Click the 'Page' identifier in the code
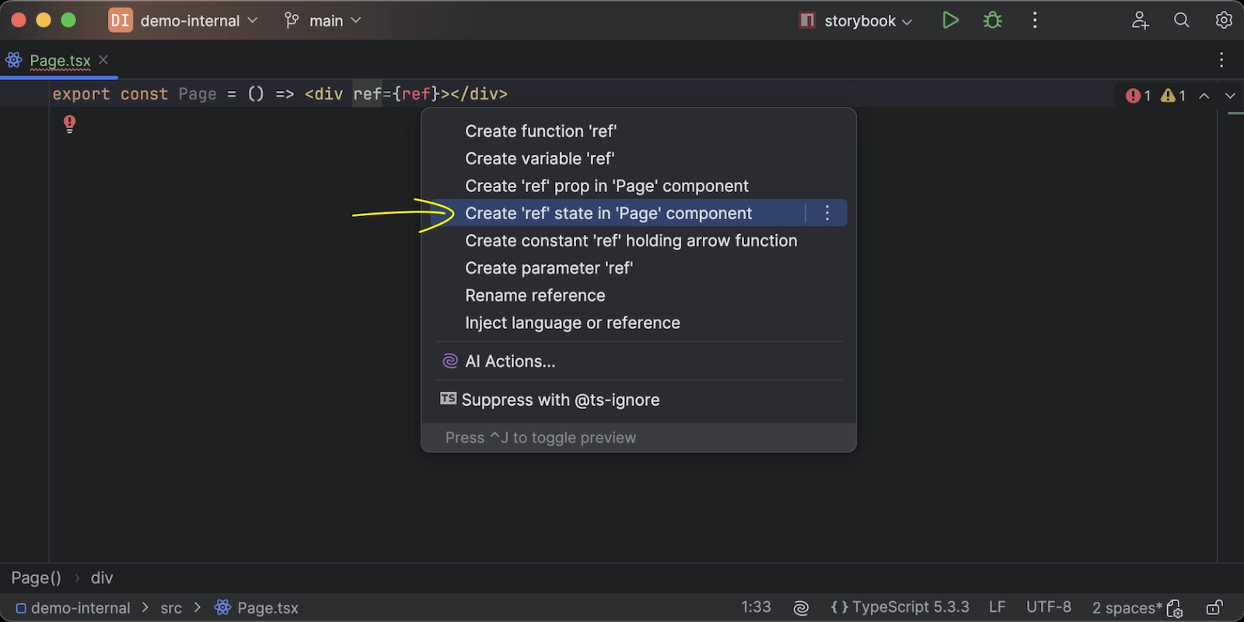1244x622 pixels. (x=197, y=94)
